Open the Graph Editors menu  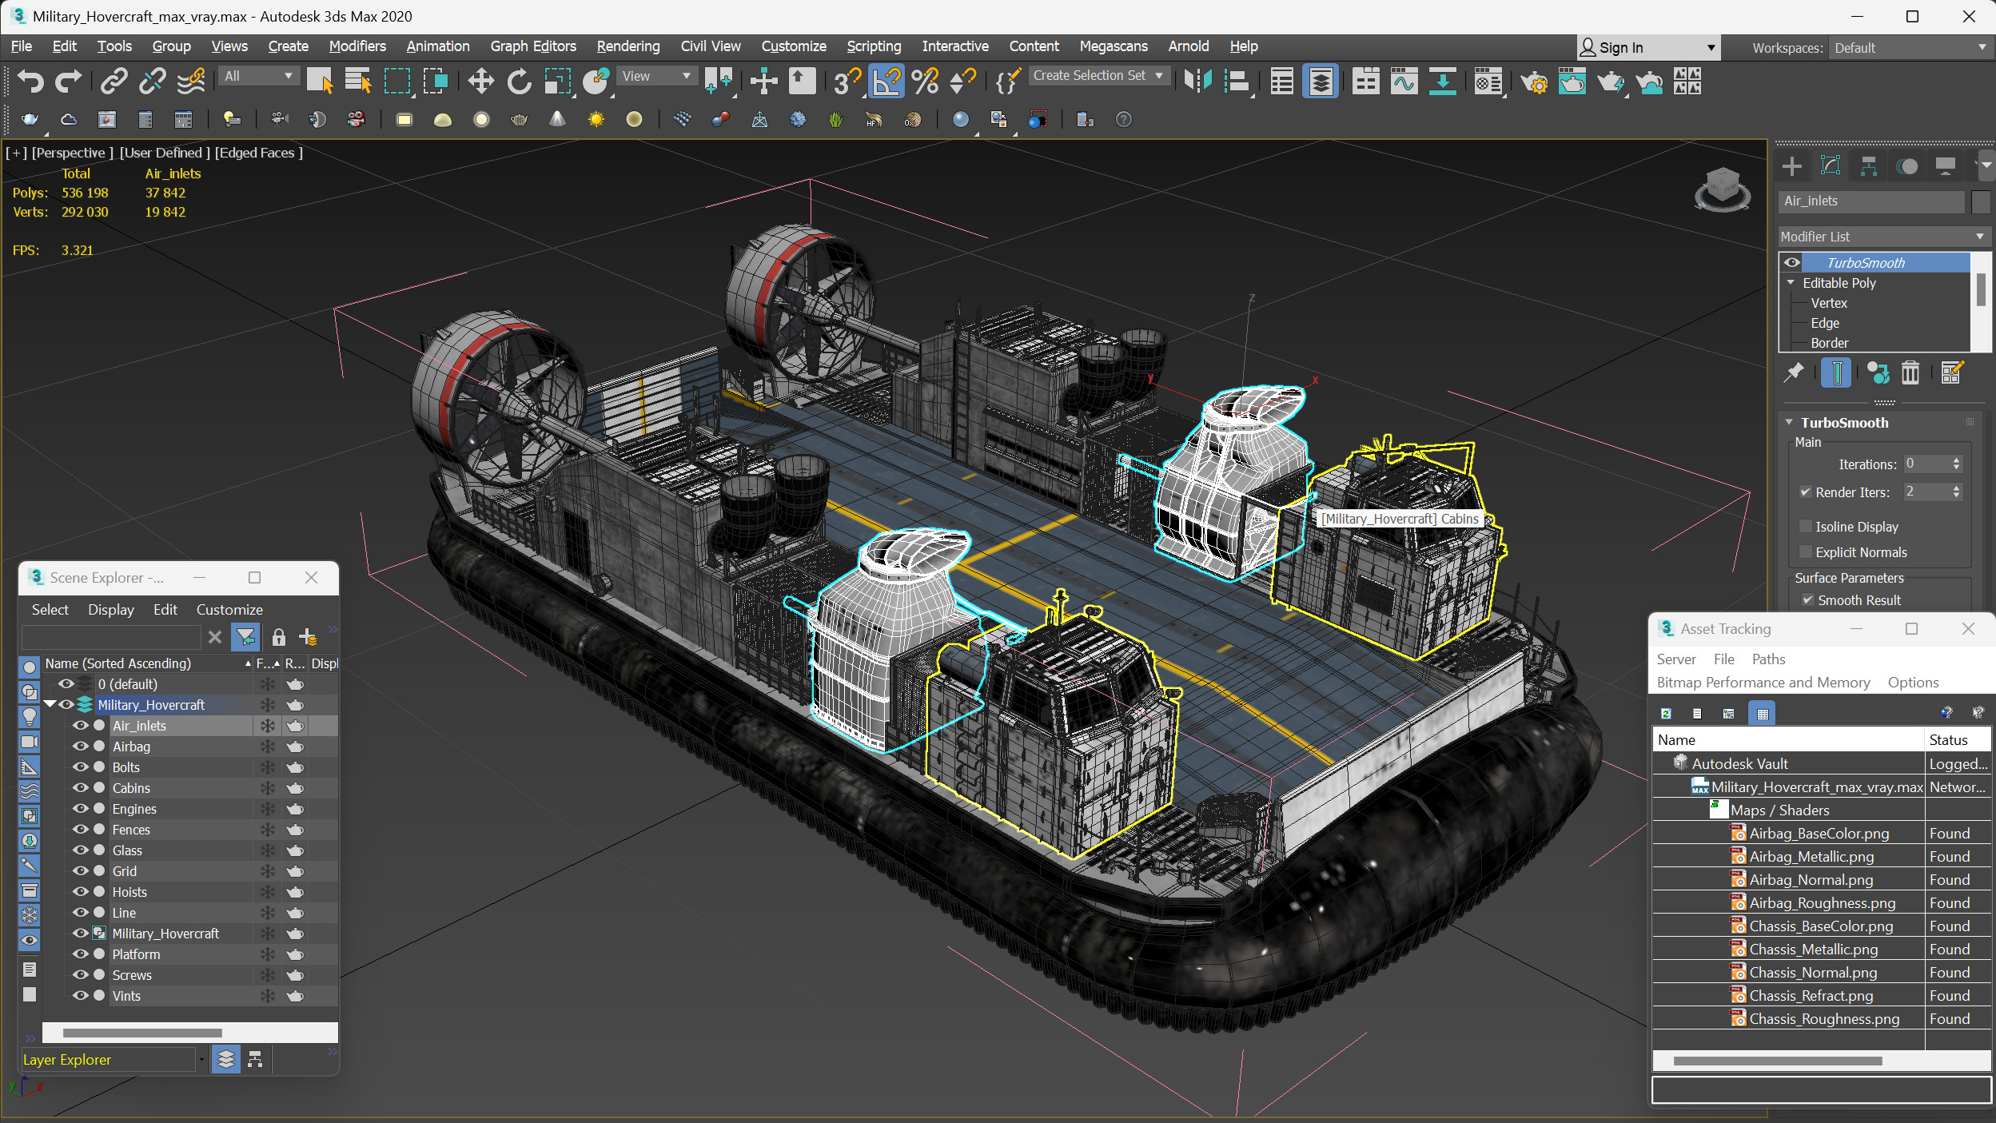point(536,46)
